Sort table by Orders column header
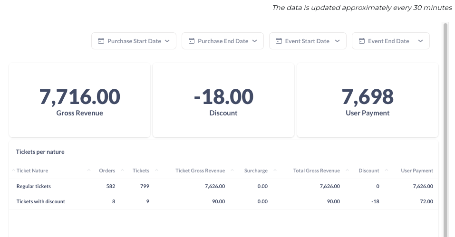 coord(107,171)
